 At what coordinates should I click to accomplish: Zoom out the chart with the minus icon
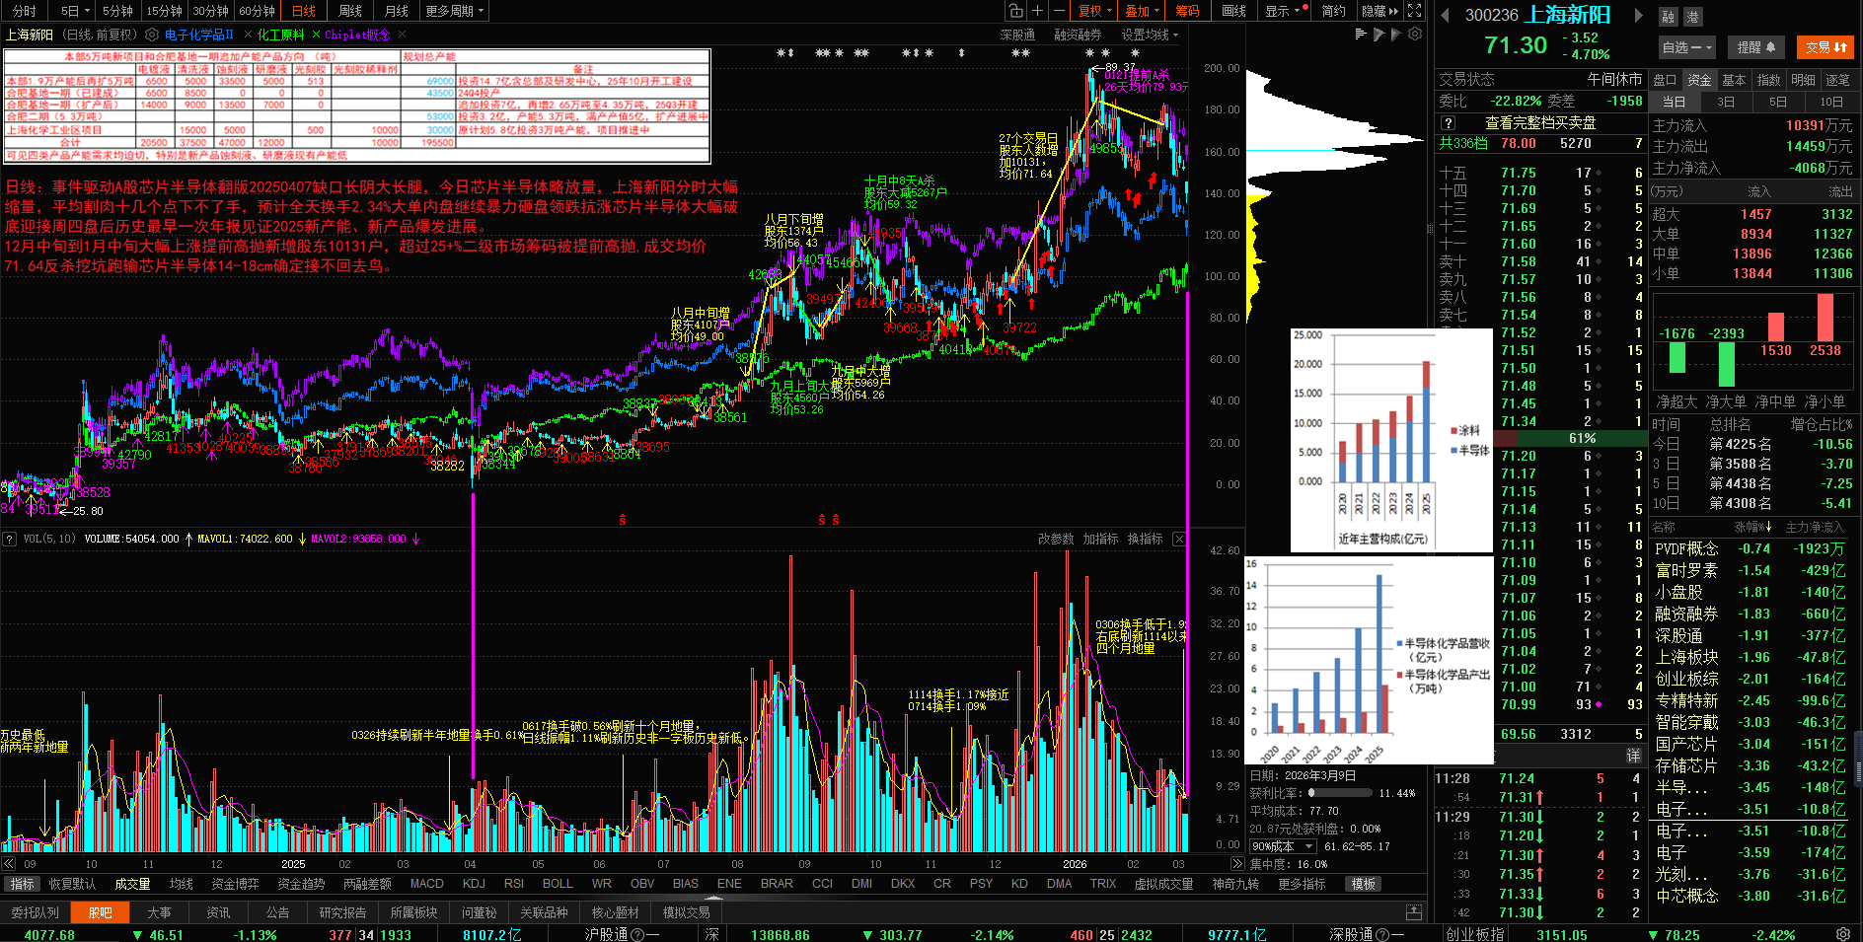coord(1059,11)
